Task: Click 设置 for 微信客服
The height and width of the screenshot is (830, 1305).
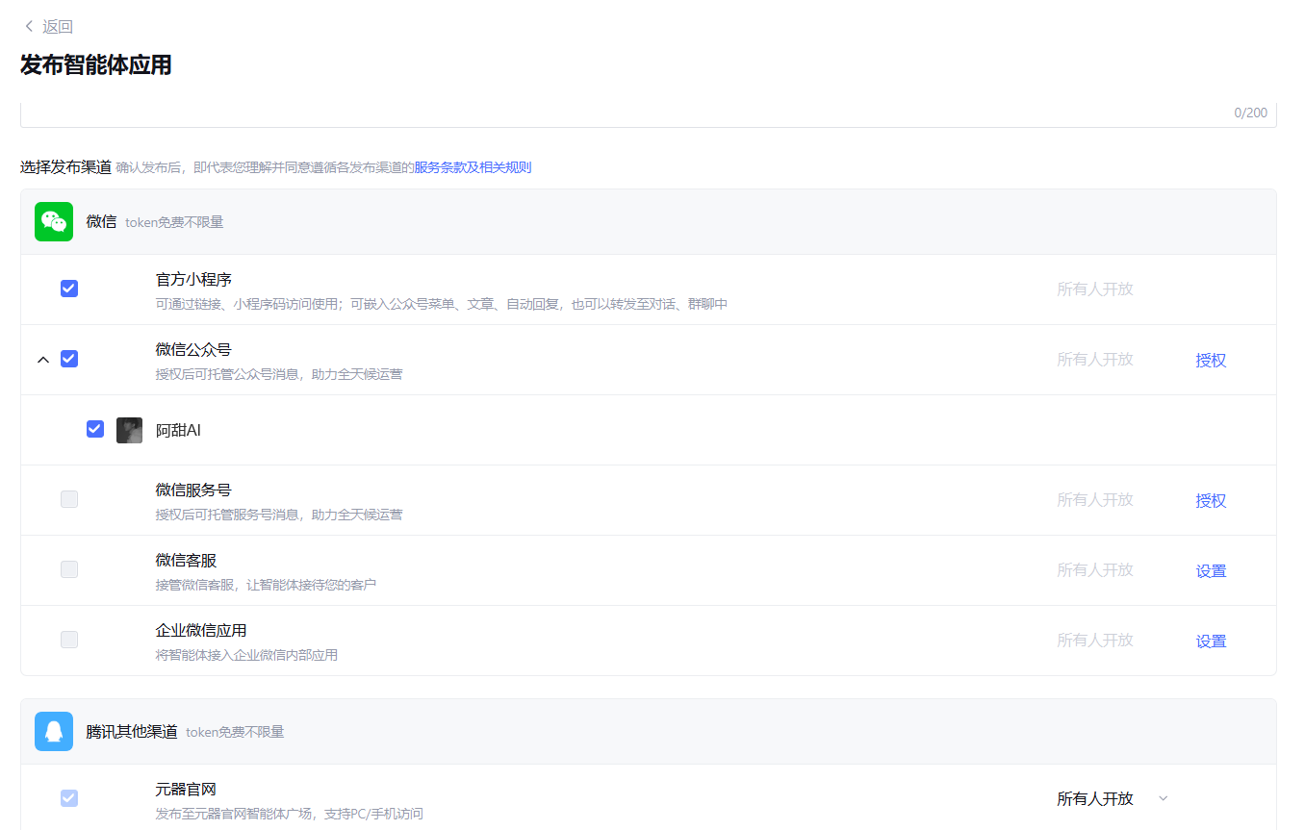Action: pyautogui.click(x=1211, y=571)
